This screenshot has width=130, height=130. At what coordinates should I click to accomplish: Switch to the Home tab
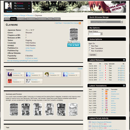coord(7,19)
